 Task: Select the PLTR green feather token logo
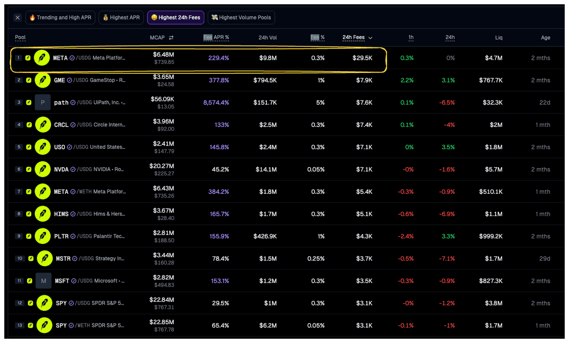click(x=43, y=236)
